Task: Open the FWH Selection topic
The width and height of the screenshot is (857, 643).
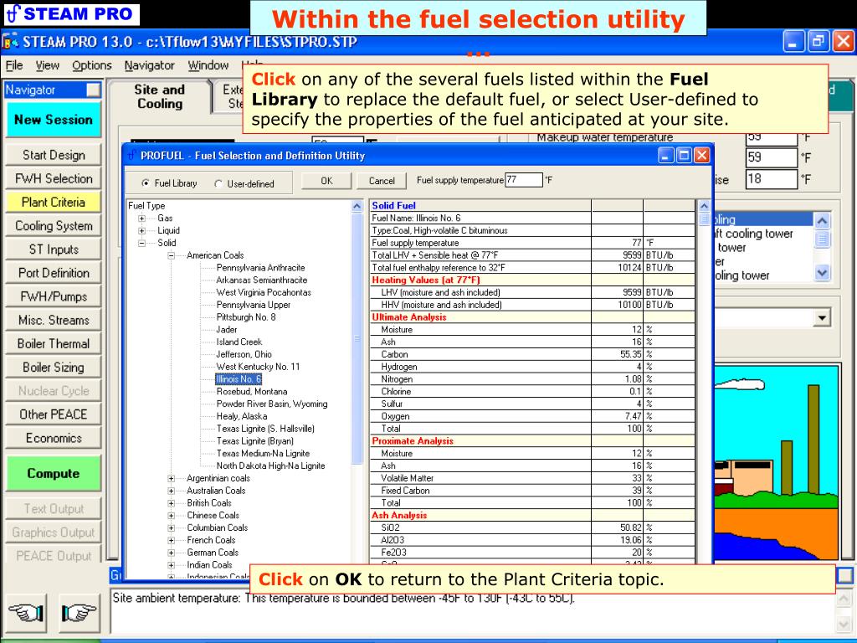Action: [x=54, y=179]
